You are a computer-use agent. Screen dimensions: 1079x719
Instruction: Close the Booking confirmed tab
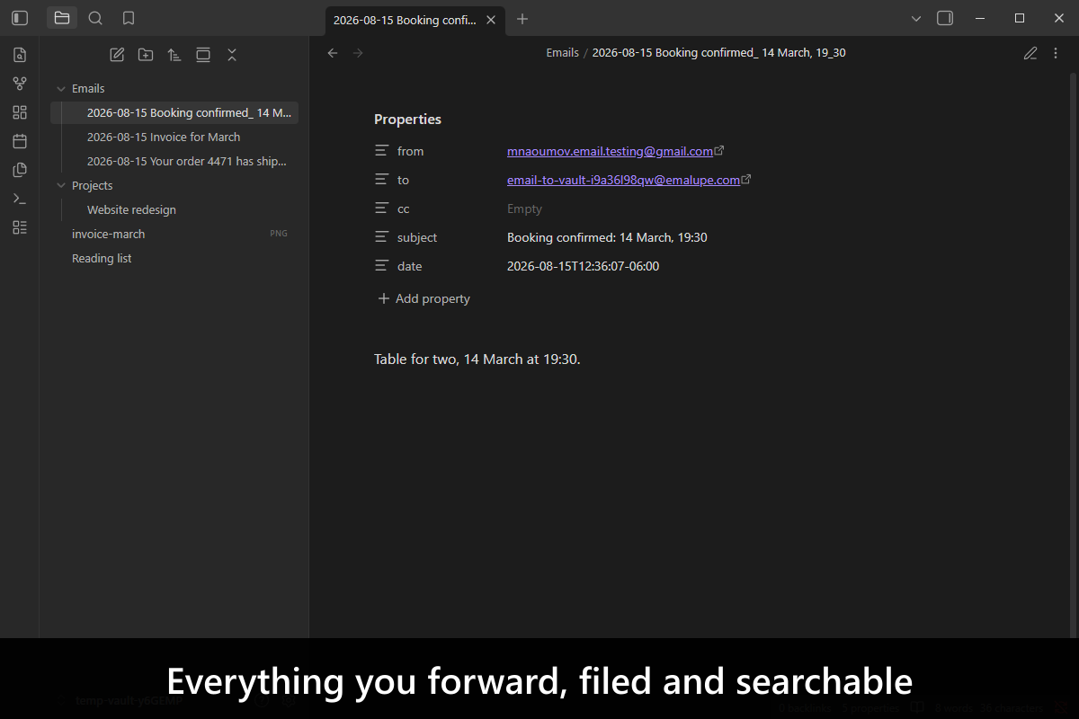(x=490, y=20)
